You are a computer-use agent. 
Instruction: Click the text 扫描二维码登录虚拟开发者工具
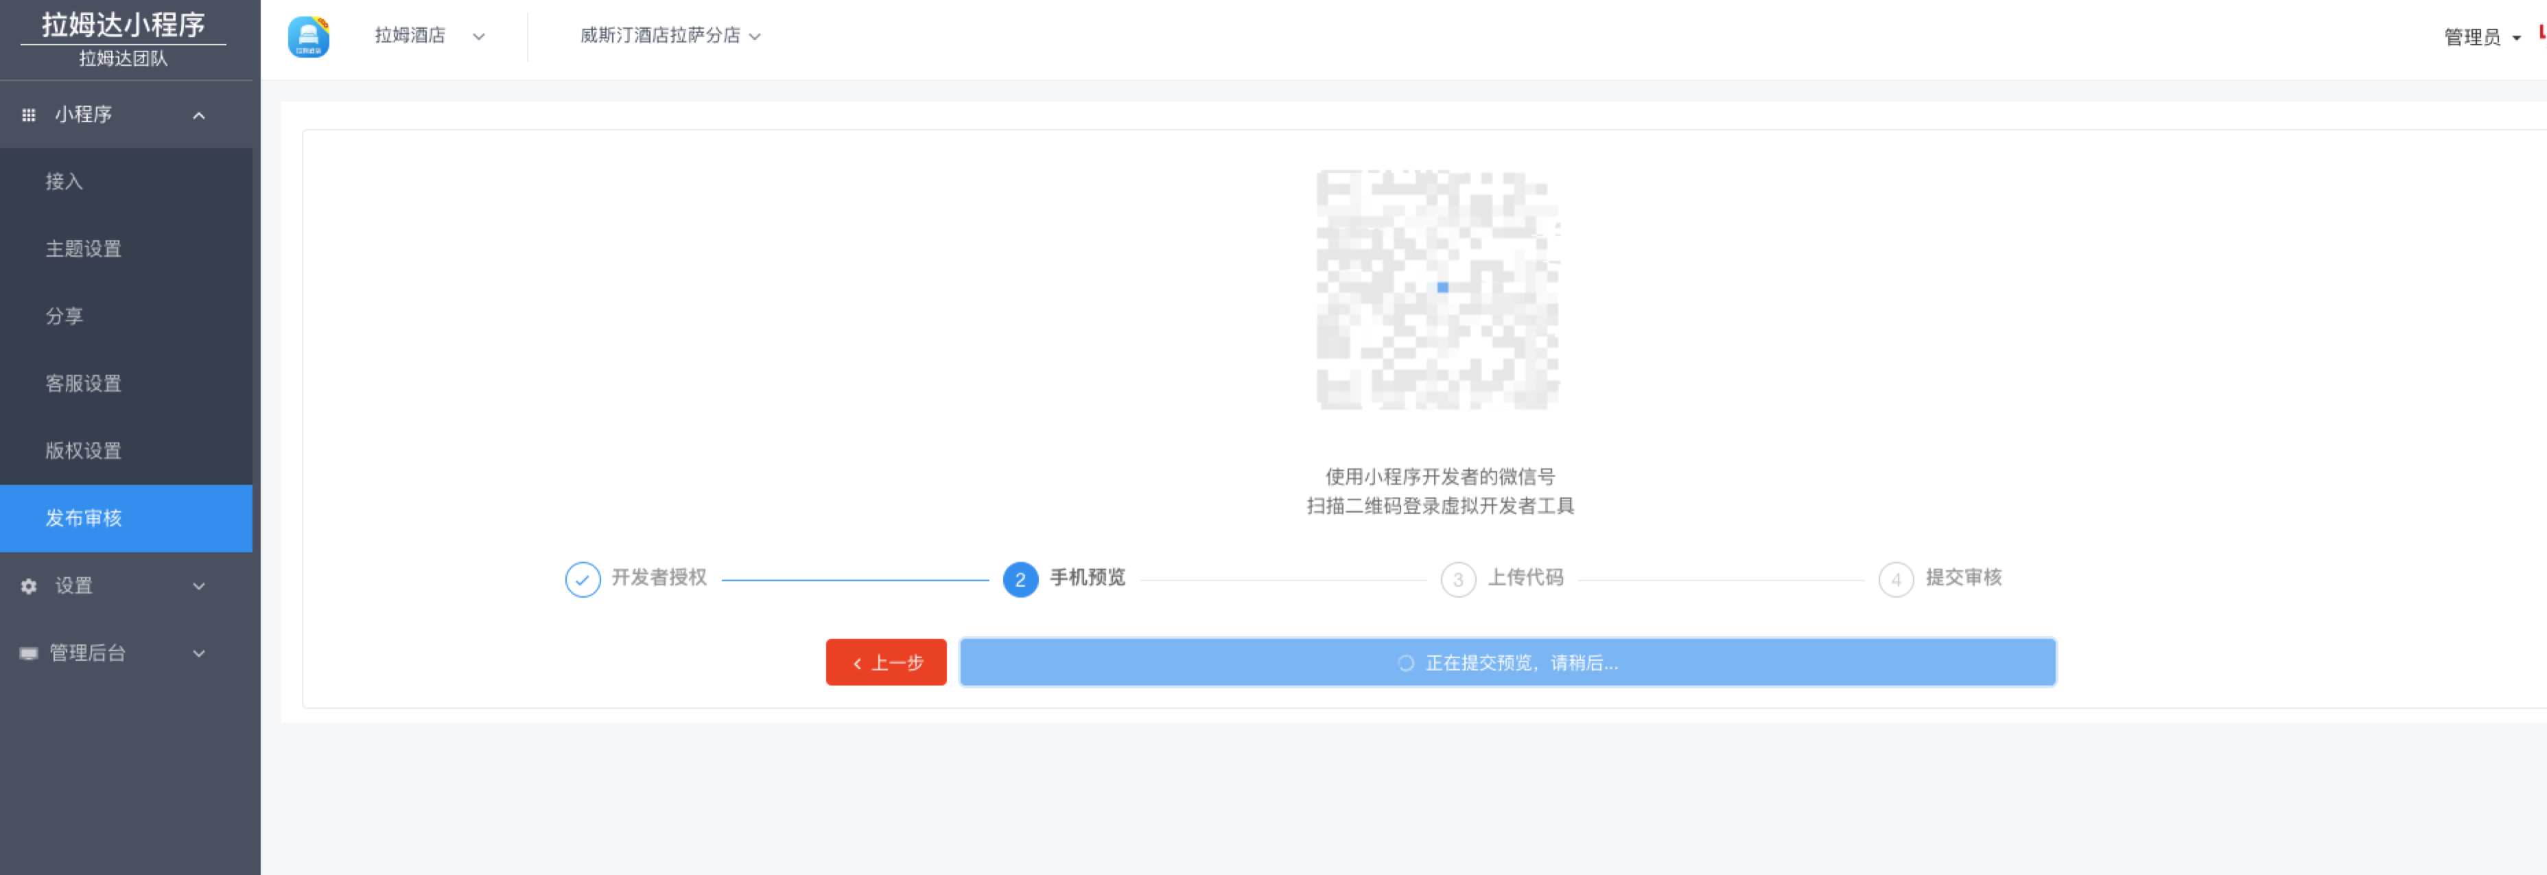[x=1441, y=506]
